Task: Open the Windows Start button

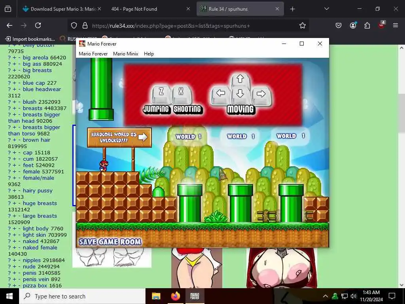Action: tap(9, 296)
